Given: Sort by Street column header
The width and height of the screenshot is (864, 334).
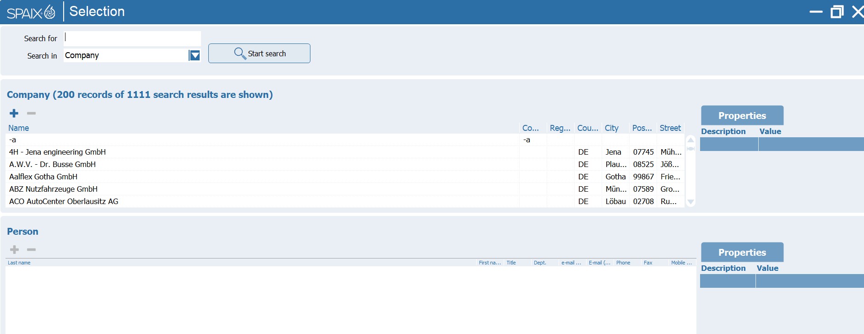Looking at the screenshot, I should (x=670, y=128).
